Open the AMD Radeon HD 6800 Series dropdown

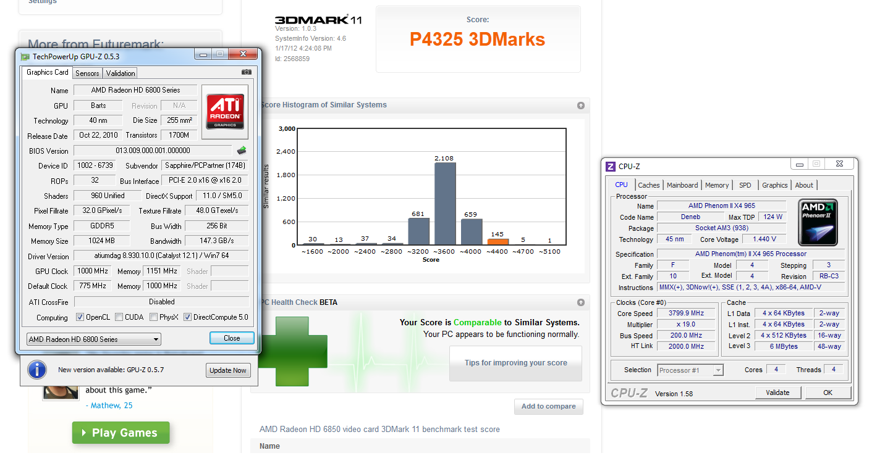pyautogui.click(x=94, y=339)
